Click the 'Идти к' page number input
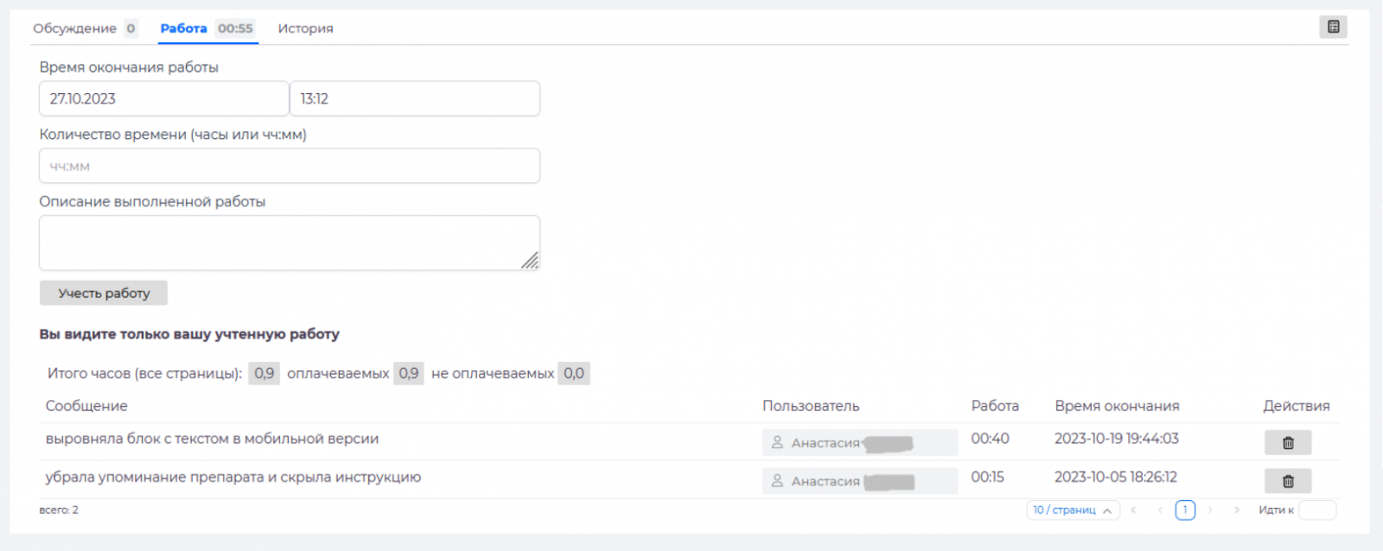Image resolution: width=1383 pixels, height=551 pixels. click(1316, 510)
